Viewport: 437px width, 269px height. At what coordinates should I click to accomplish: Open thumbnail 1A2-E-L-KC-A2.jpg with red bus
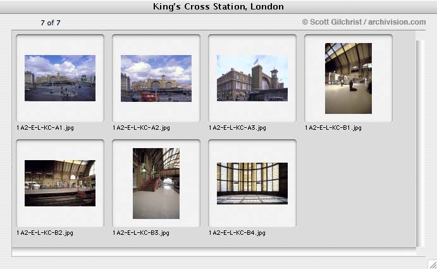(156, 78)
